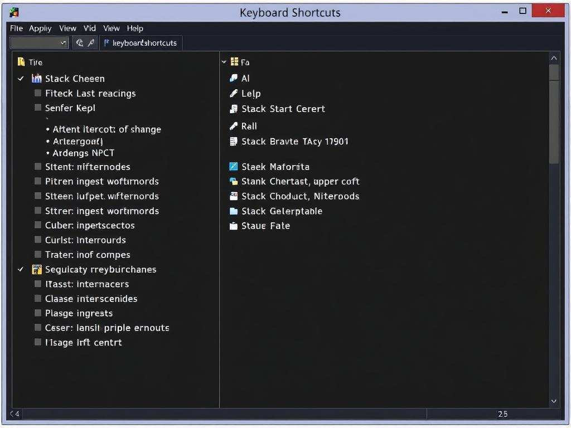Screen dimensions: 571x428
Task: Select the blue icon beside Staek Maforita
Action: pyautogui.click(x=234, y=167)
